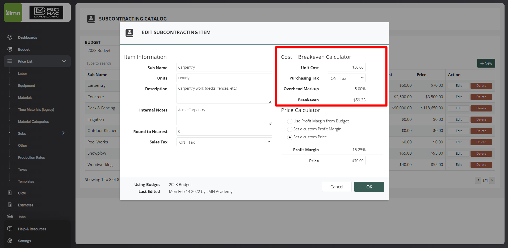Click the $118,650.00 price cell
Screen dimensions: 508x248
coord(432,108)
